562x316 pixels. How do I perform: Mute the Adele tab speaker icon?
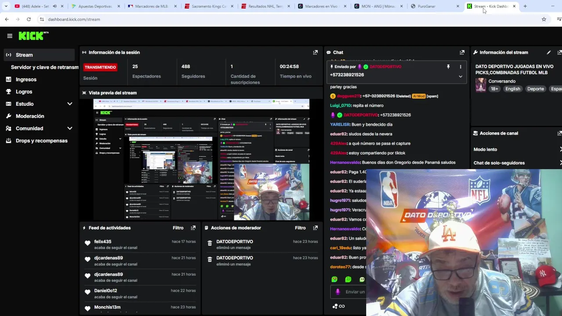[54, 6]
